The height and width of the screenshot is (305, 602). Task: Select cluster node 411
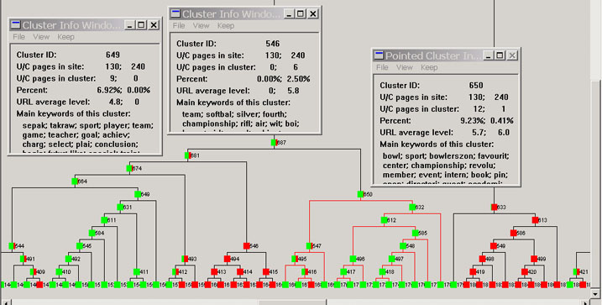(x=137, y=272)
